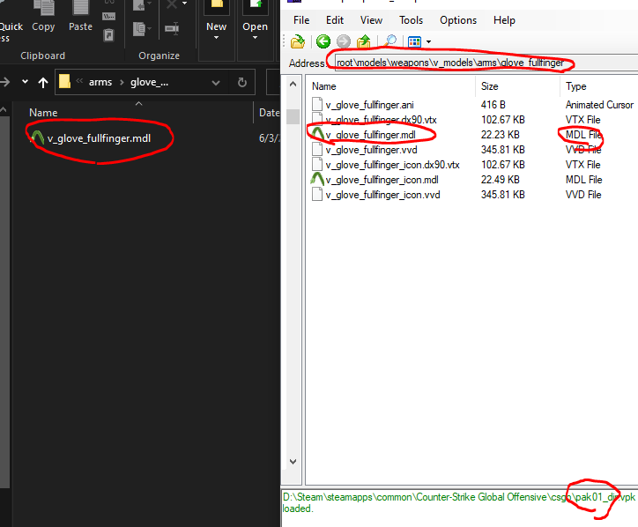Click the mdl icon beside v_glove_fullfinger_icon.mdl
The image size is (638, 527).
pos(317,179)
